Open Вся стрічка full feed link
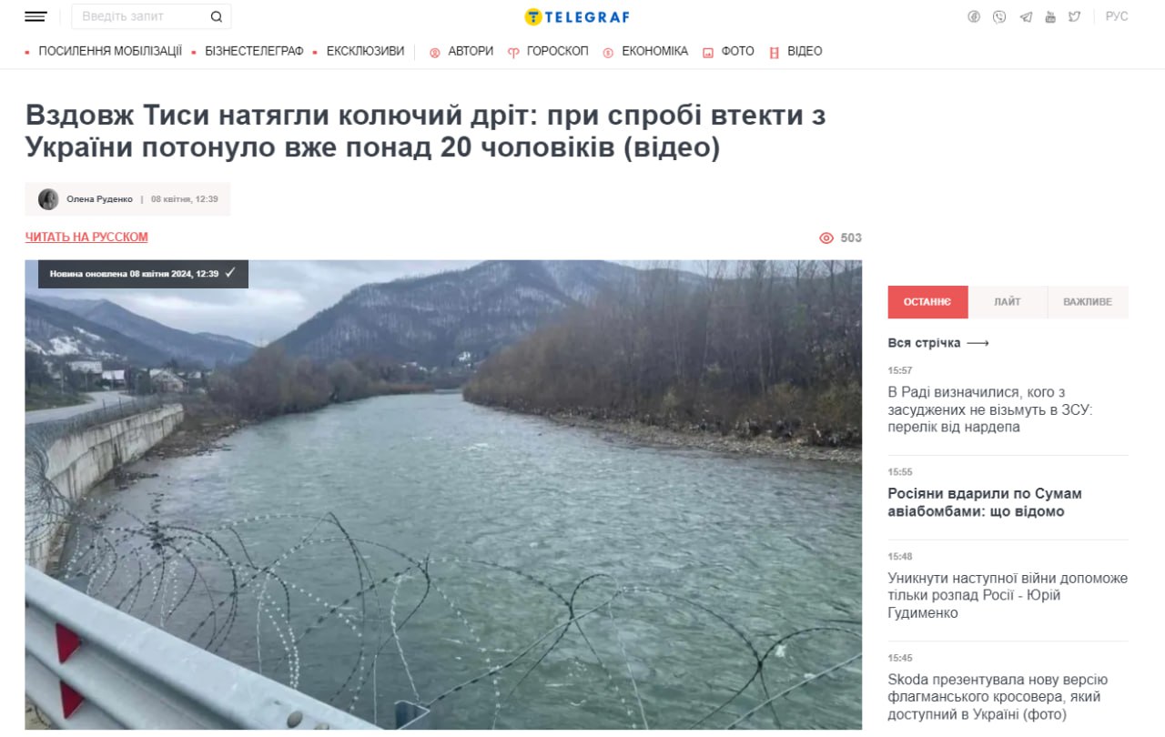 pos(938,343)
